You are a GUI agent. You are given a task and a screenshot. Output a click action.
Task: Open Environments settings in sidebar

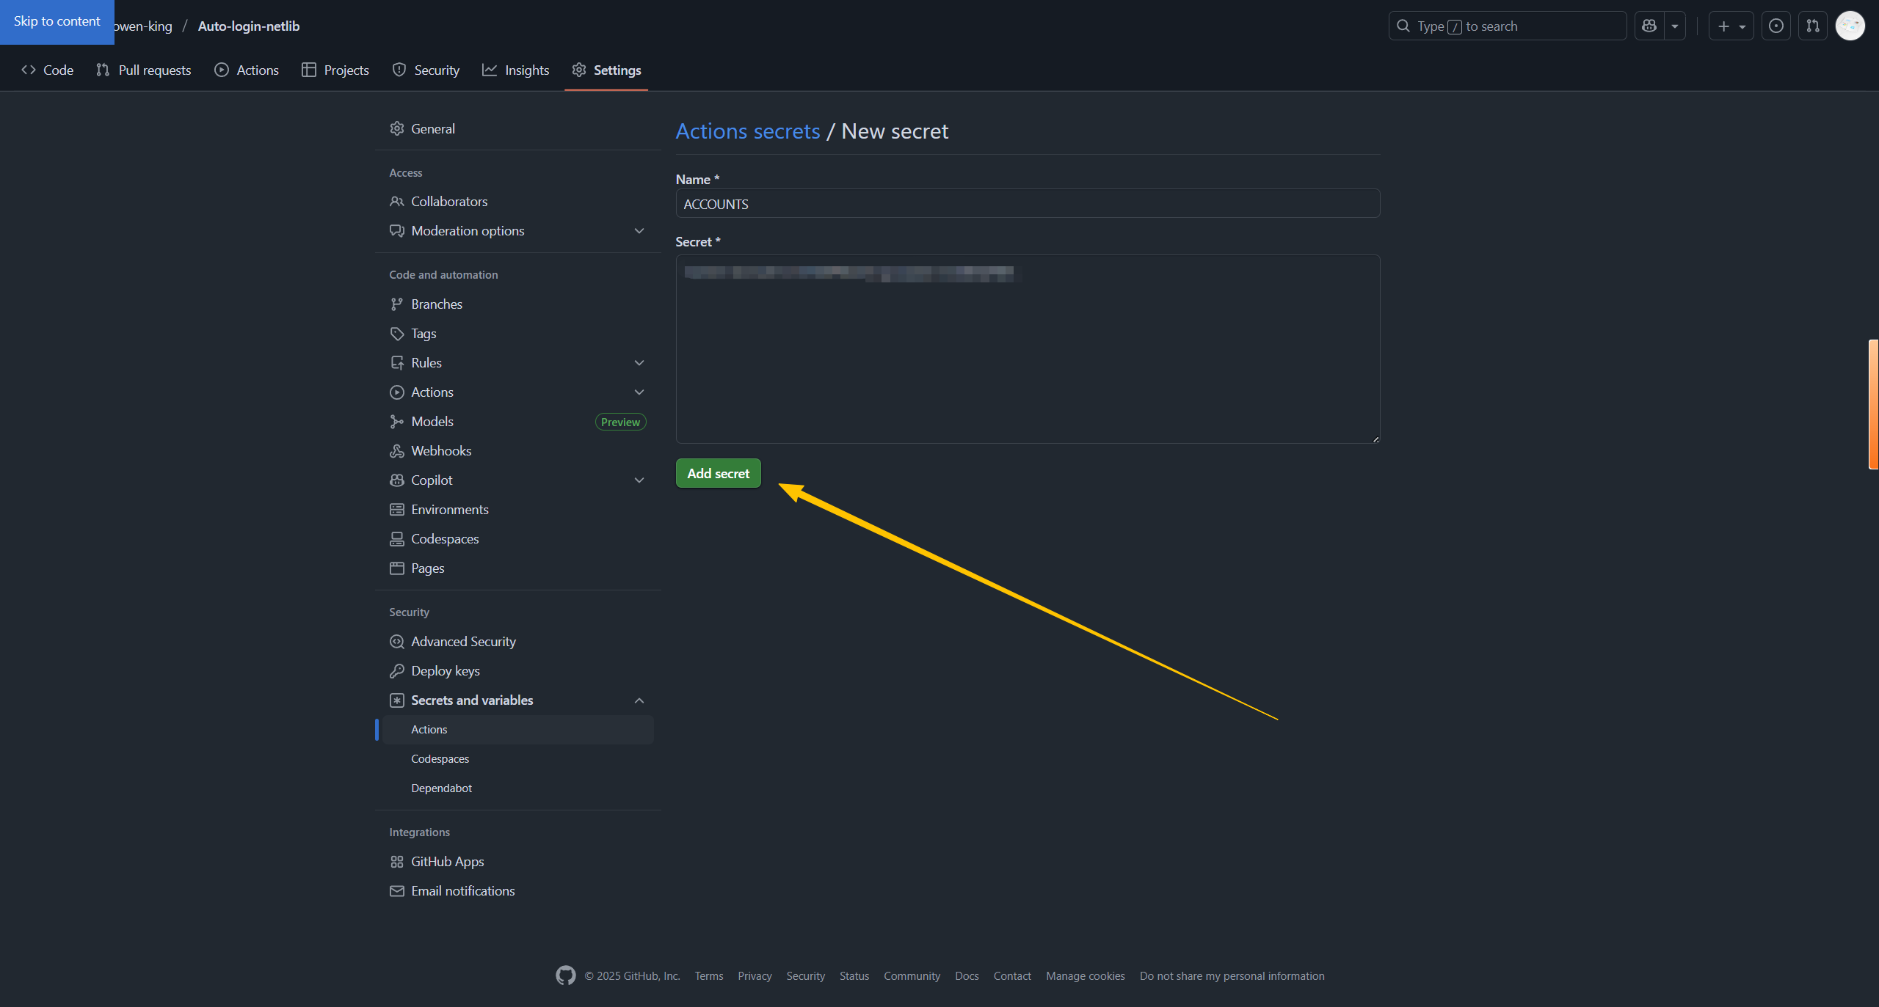449,510
